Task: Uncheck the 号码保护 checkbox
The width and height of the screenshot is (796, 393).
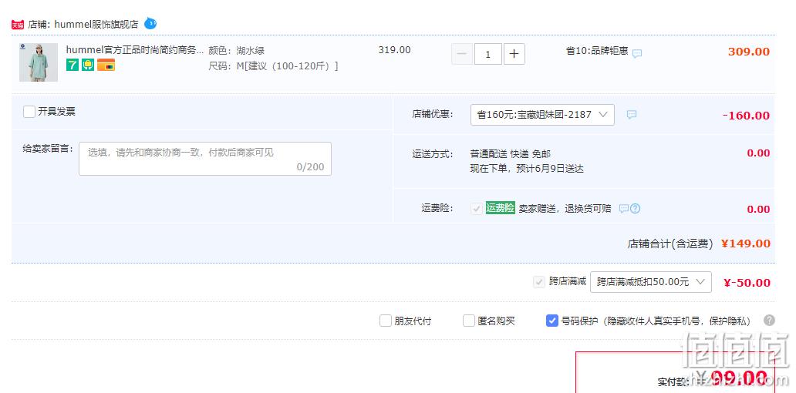Action: click(552, 321)
